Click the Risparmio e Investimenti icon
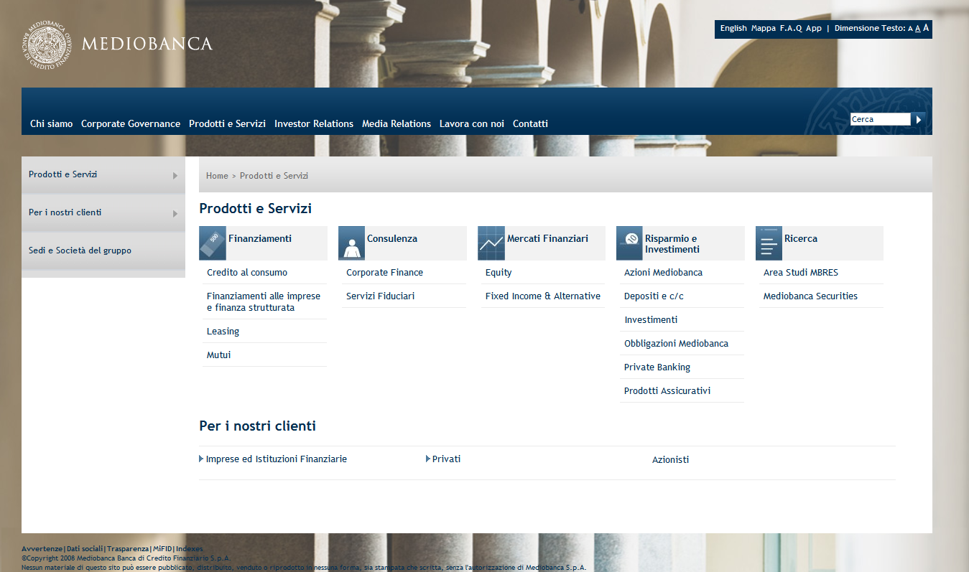The image size is (969, 572). point(630,243)
